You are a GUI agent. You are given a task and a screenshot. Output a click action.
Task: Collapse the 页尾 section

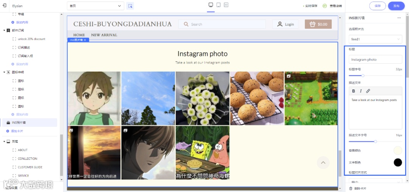4,141
